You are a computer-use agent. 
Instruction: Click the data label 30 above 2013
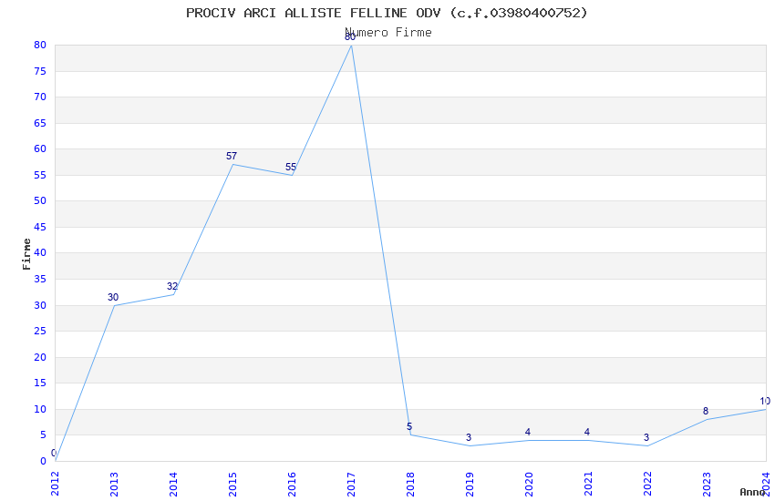tap(113, 297)
